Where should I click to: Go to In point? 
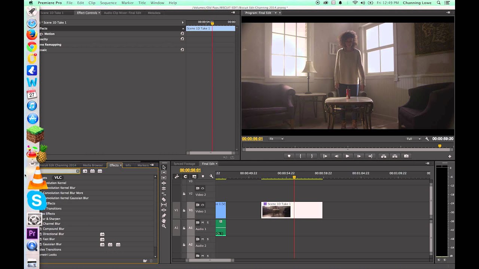(325, 156)
